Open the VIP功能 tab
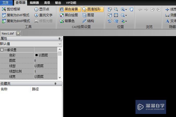Image resolution: width=176 pixels, height=117 pixels. click(x=71, y=3)
